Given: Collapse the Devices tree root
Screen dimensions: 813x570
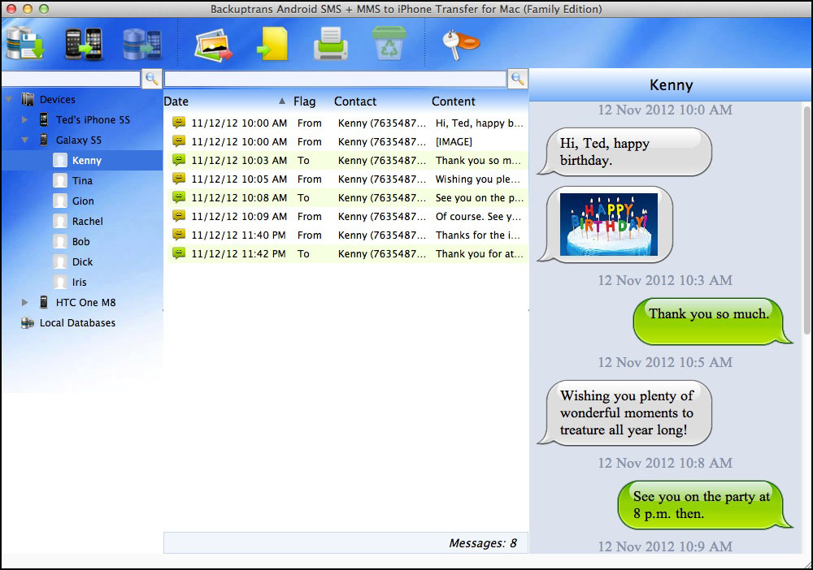Looking at the screenshot, I should pyautogui.click(x=8, y=99).
